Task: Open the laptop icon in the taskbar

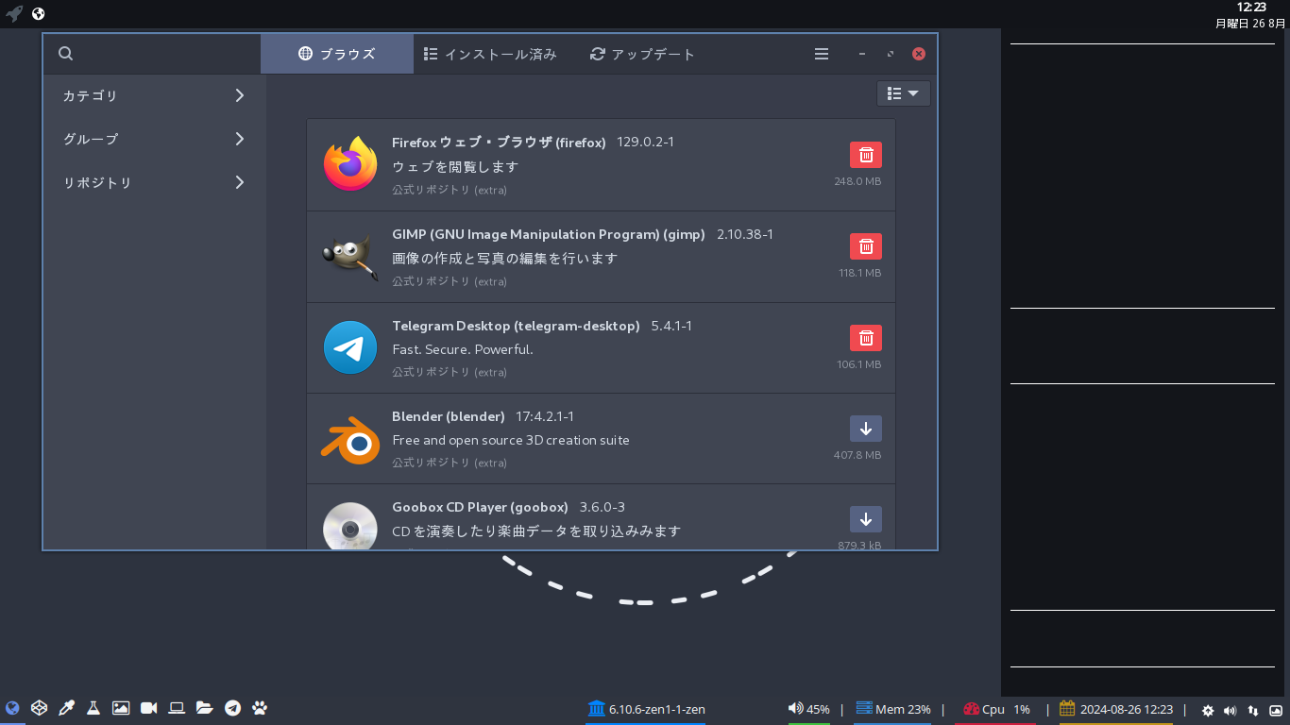Action: click(x=177, y=708)
